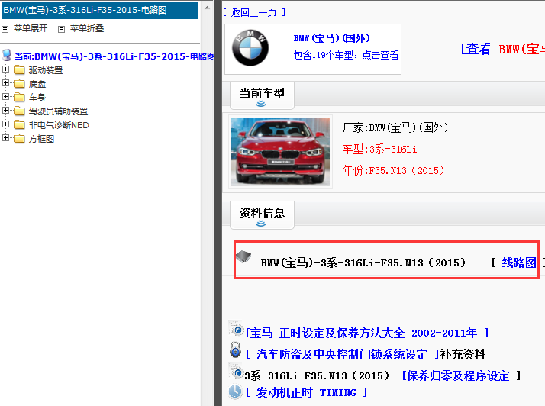Open 宝马 正时设定及保养方法大全 2002-2011年 link
Viewport: 545px width, 406px height.
point(367,333)
